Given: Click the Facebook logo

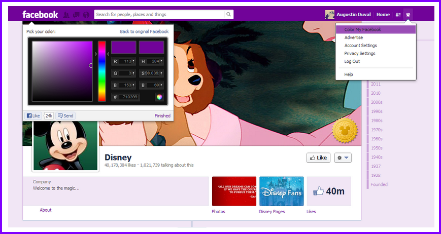Looking at the screenshot, I should (x=40, y=15).
